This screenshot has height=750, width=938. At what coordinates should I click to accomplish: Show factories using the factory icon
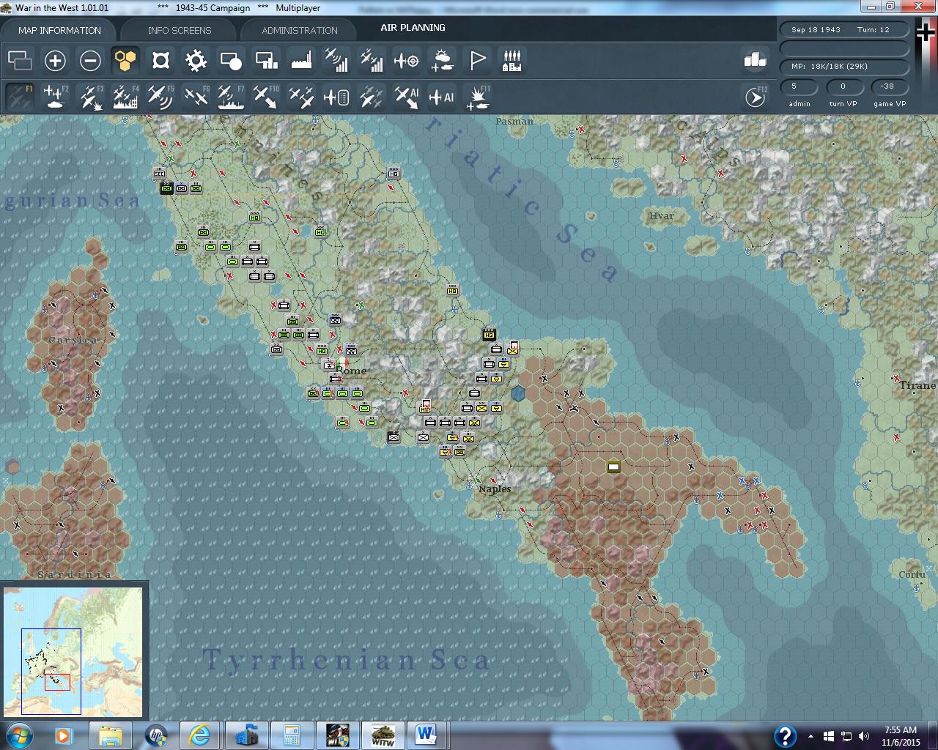[301, 60]
